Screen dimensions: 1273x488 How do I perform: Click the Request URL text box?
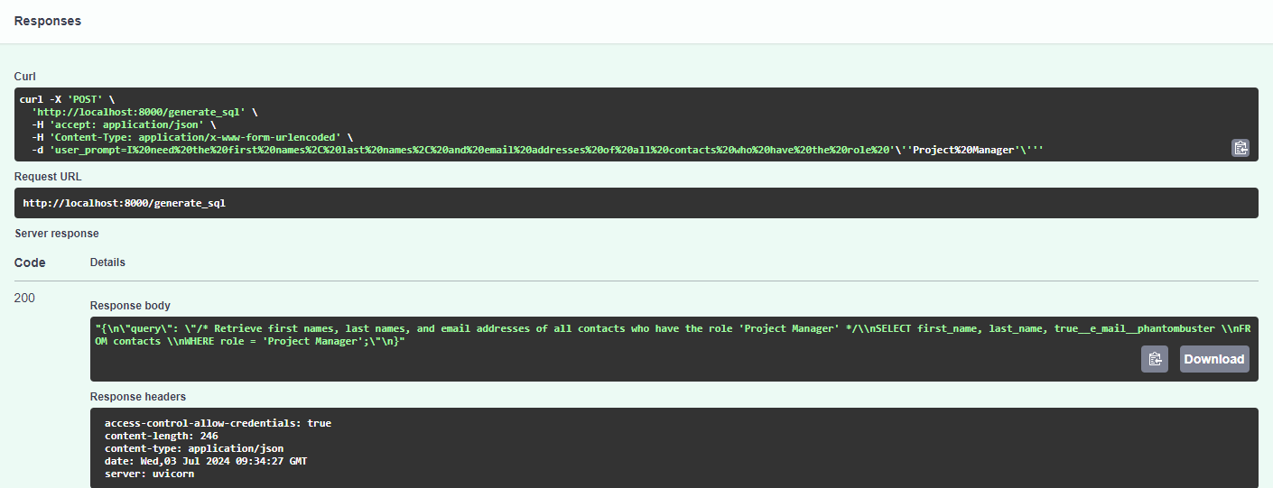(636, 203)
